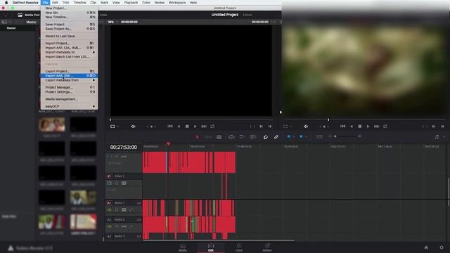This screenshot has height=253, width=450.
Task: Play forward in the timeline viewer
Action: 368,126
